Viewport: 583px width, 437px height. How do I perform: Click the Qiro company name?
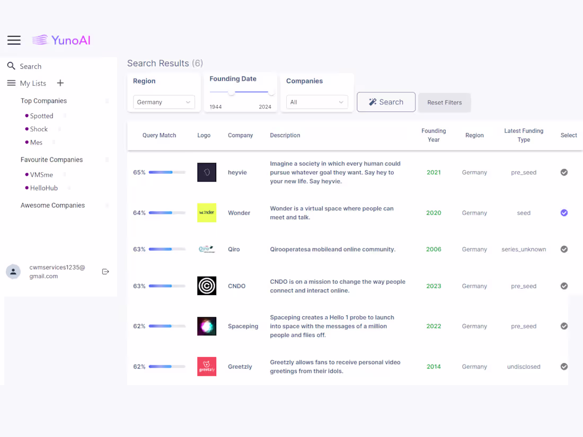[x=234, y=249]
